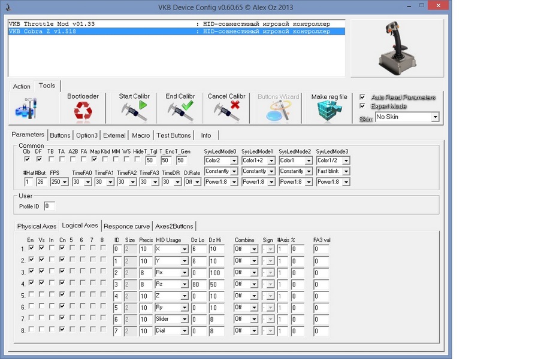The width and height of the screenshot is (538, 359).
Task: Uncheck the Clb checkbox in Common
Action: tap(27, 159)
